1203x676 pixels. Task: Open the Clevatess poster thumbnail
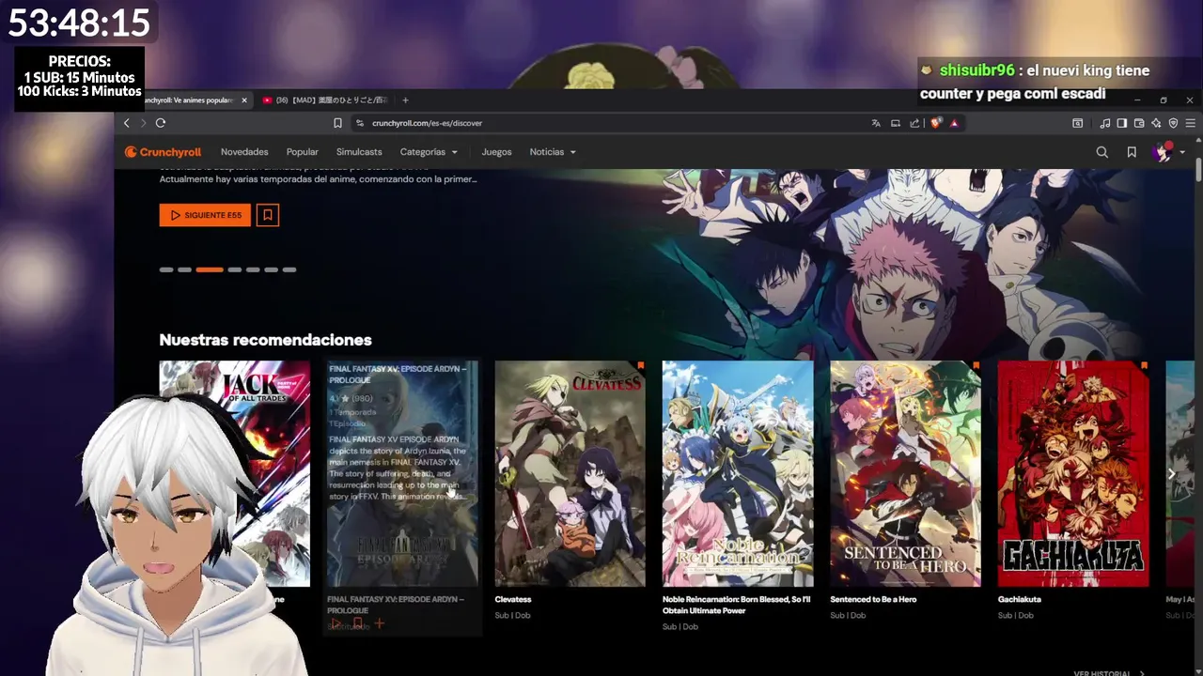570,473
